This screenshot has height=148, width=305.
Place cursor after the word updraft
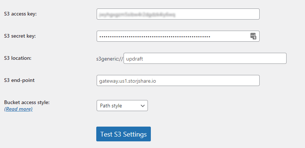143,59
